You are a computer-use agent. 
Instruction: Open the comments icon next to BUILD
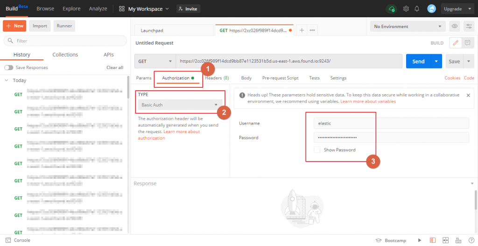click(x=468, y=43)
